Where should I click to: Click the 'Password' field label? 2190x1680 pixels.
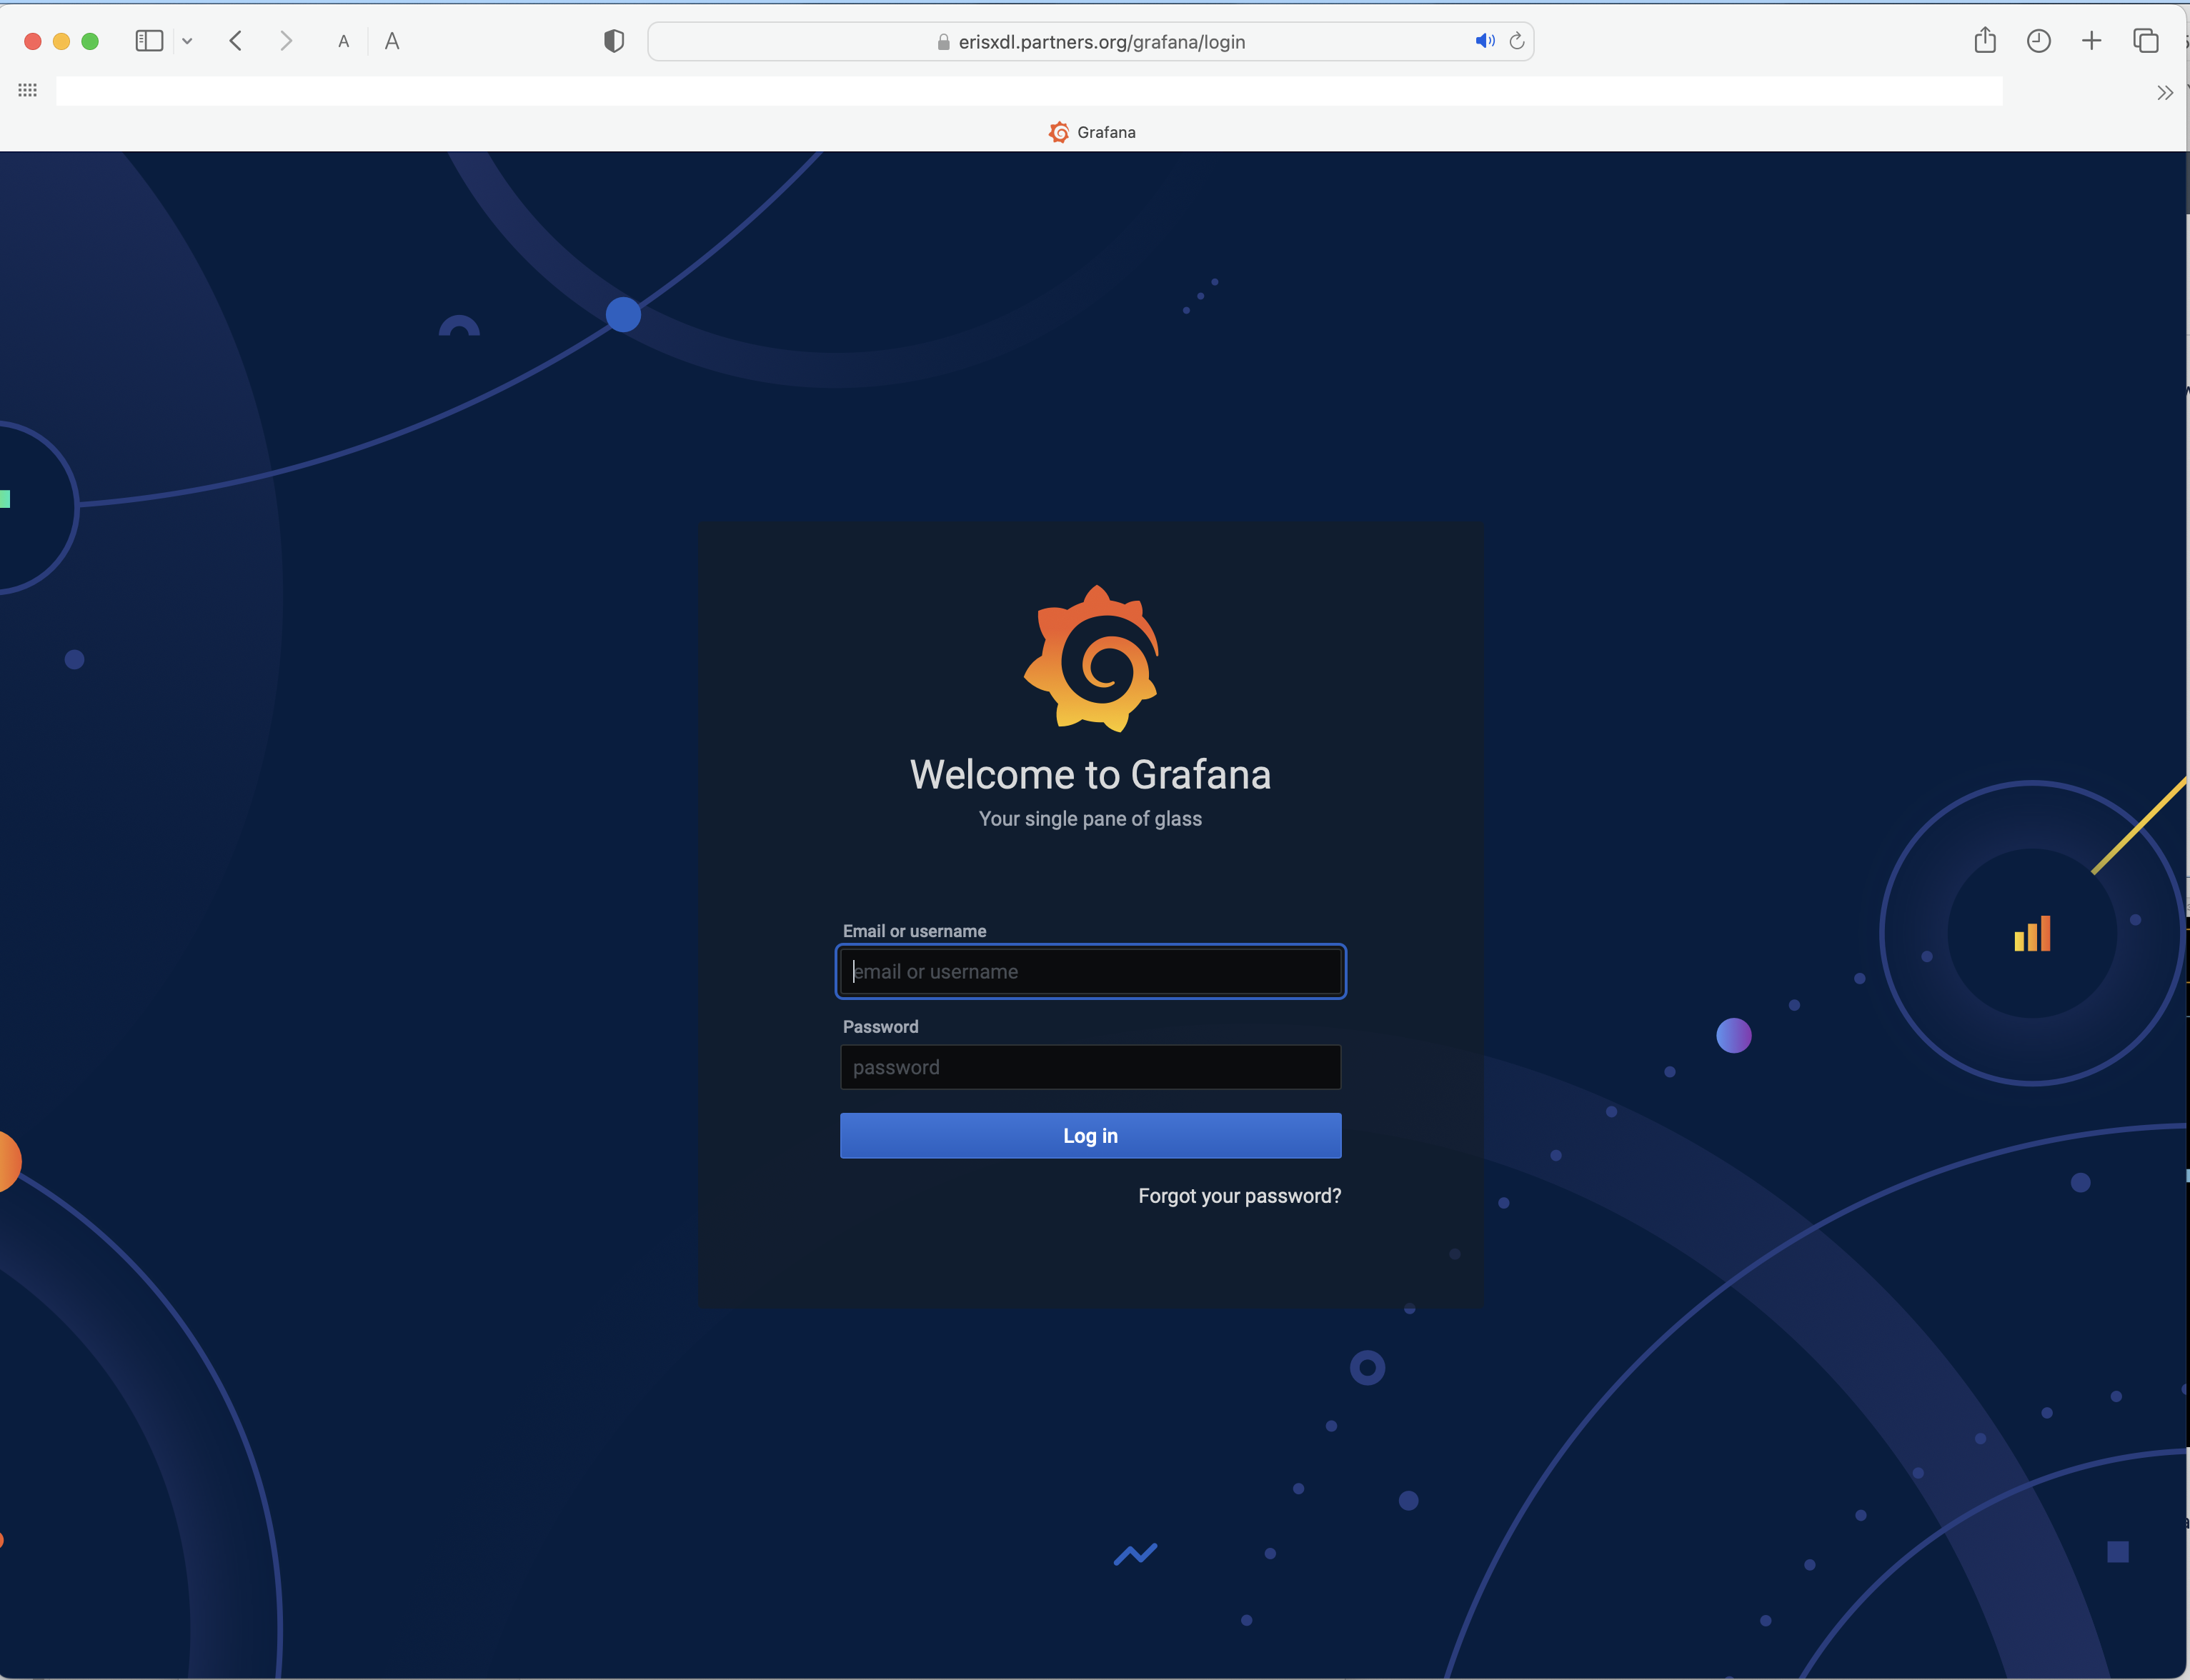click(880, 1027)
